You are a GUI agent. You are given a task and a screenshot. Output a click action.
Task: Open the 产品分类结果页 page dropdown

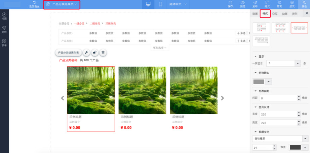(62, 4)
